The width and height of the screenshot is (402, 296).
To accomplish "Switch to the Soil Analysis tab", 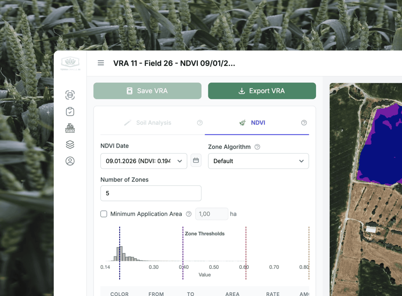I will [153, 122].
